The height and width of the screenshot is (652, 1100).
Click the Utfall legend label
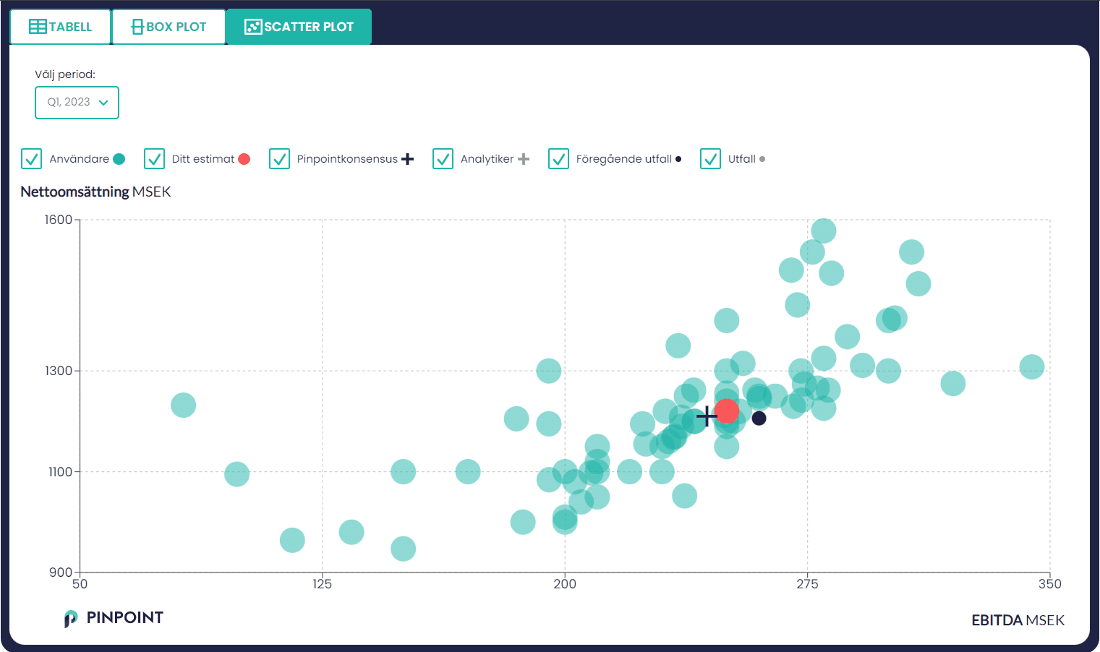(x=741, y=159)
